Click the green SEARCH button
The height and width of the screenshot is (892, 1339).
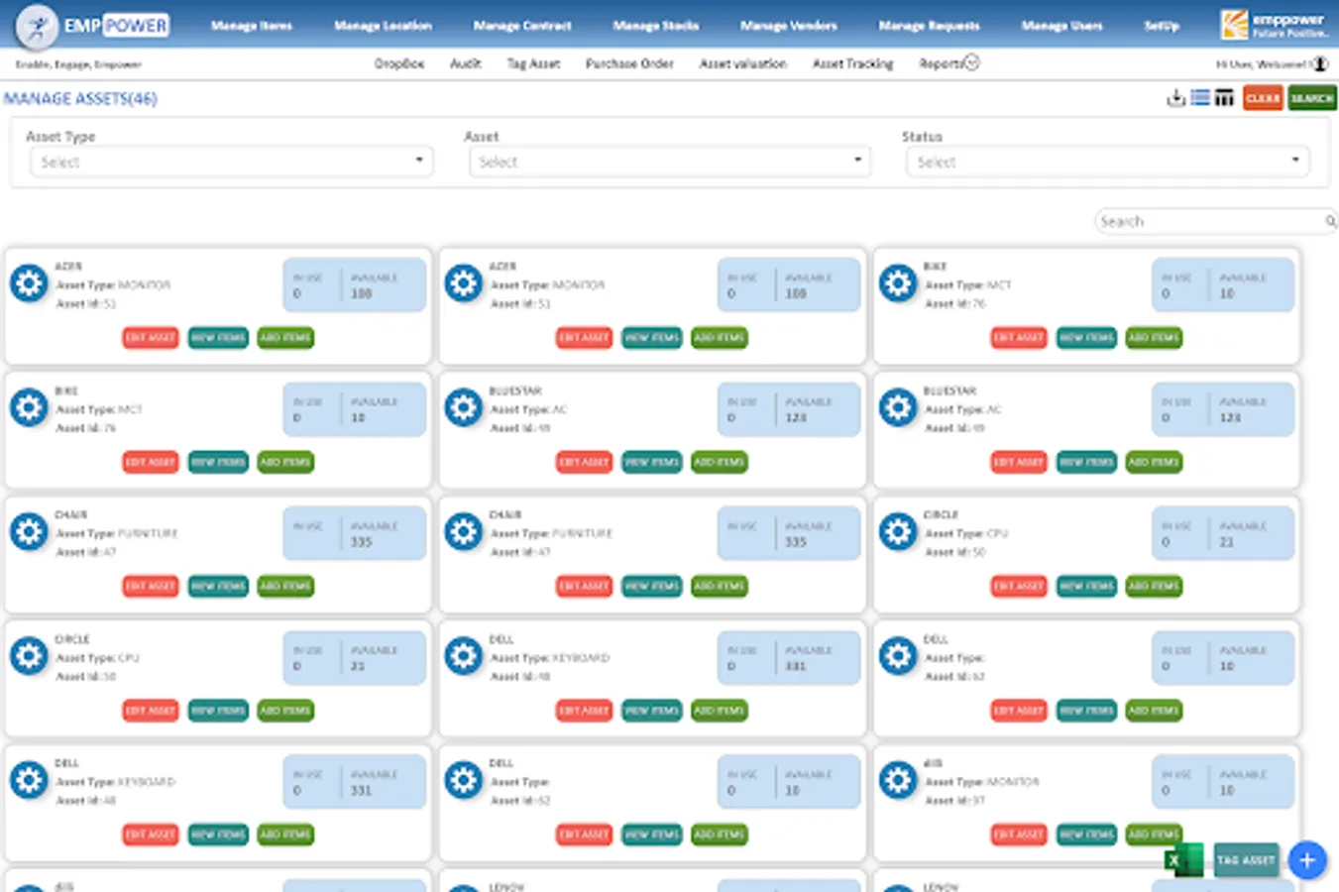(1312, 98)
